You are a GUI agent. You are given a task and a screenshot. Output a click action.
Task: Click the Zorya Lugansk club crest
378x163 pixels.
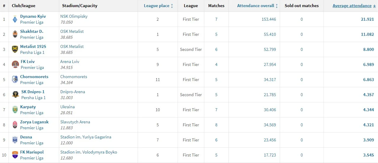click(x=15, y=125)
